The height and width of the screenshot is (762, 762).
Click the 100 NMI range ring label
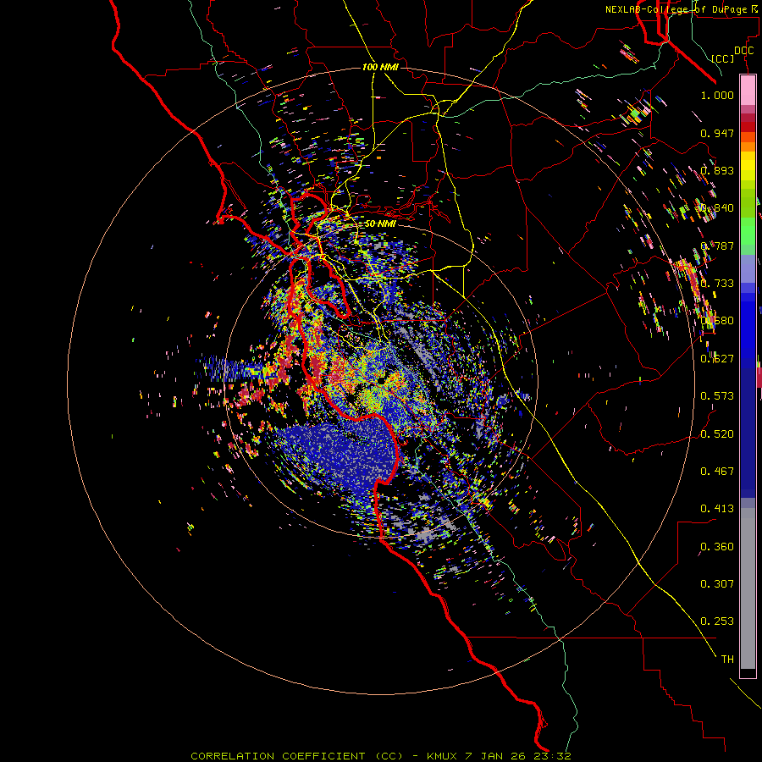click(x=380, y=67)
